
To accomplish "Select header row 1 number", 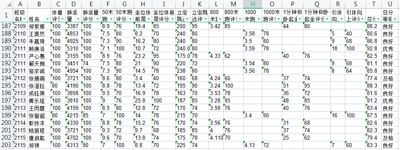I will coord(6,15).
